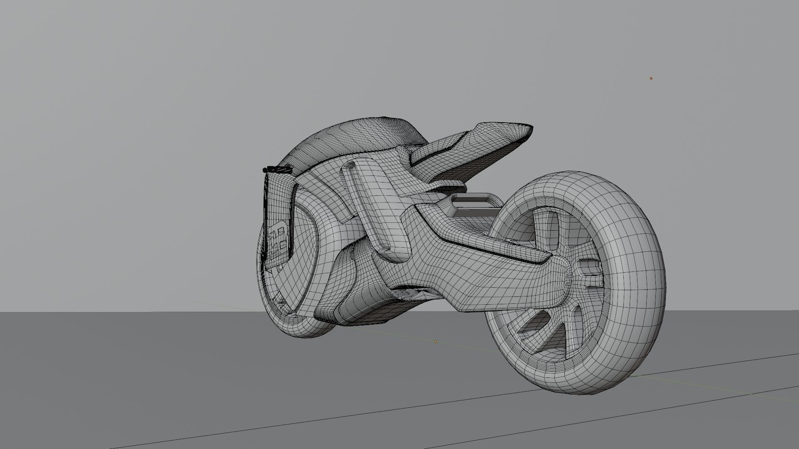The height and width of the screenshot is (449, 799).
Task: Select the long swingarm body panel
Action: tap(479, 266)
